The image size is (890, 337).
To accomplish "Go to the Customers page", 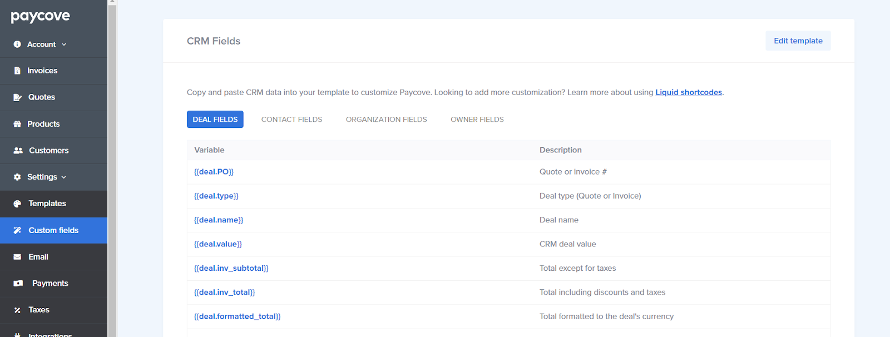I will [53, 151].
